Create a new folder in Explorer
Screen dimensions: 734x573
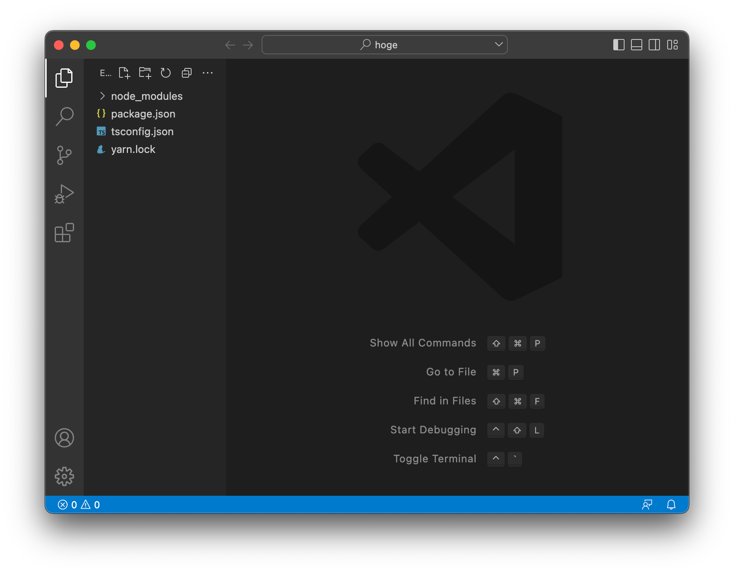point(145,73)
